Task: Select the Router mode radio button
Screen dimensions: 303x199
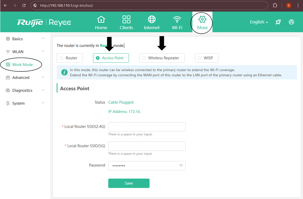Action: (x=61, y=58)
